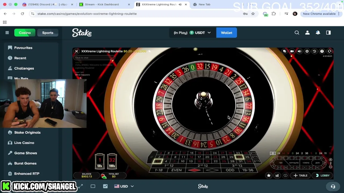
Task: Open live support headset icon in game
Action: point(329,51)
